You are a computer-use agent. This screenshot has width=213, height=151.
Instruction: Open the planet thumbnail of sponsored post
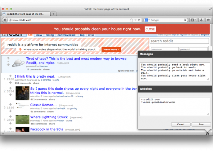click(18, 63)
